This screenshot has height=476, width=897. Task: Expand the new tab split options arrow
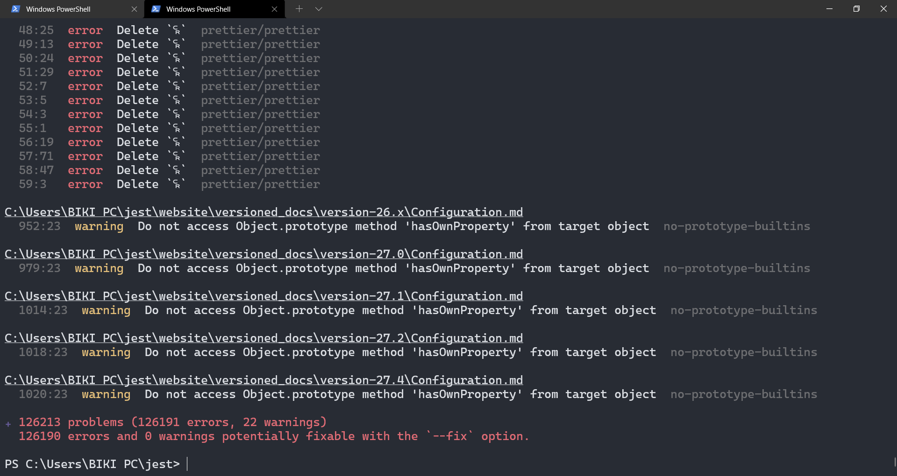(319, 9)
